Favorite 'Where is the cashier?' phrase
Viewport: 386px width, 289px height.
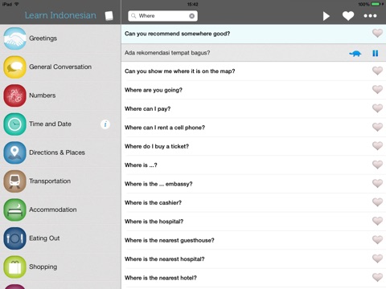(377, 202)
